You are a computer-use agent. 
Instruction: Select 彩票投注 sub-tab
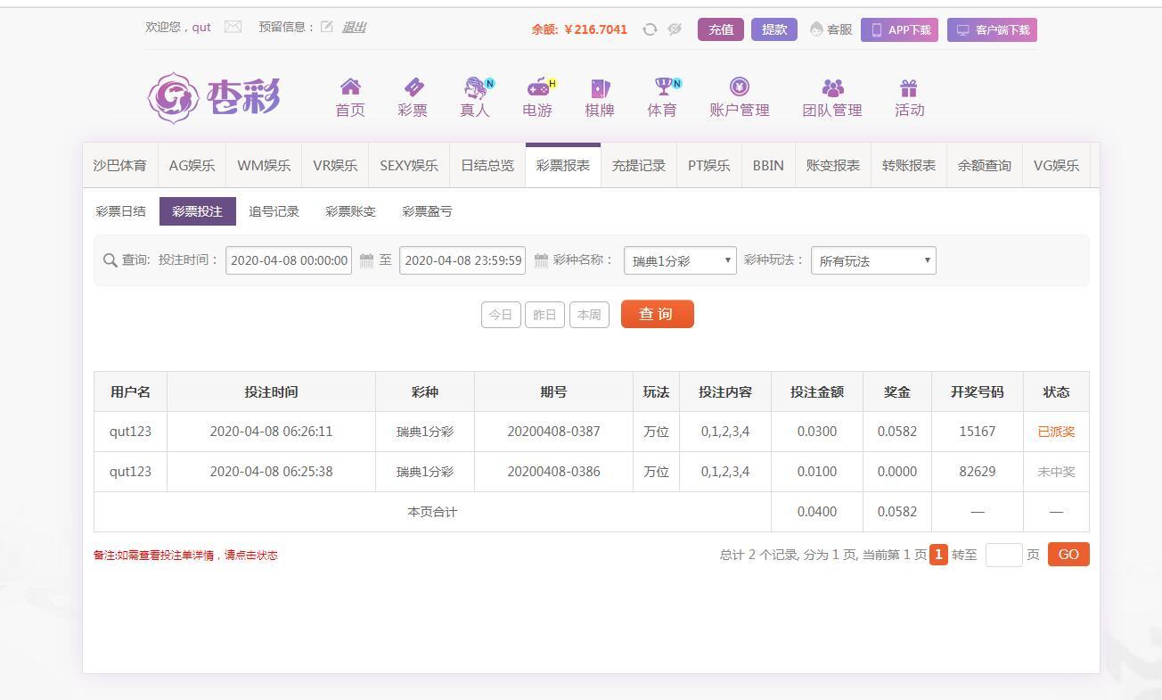tap(197, 211)
